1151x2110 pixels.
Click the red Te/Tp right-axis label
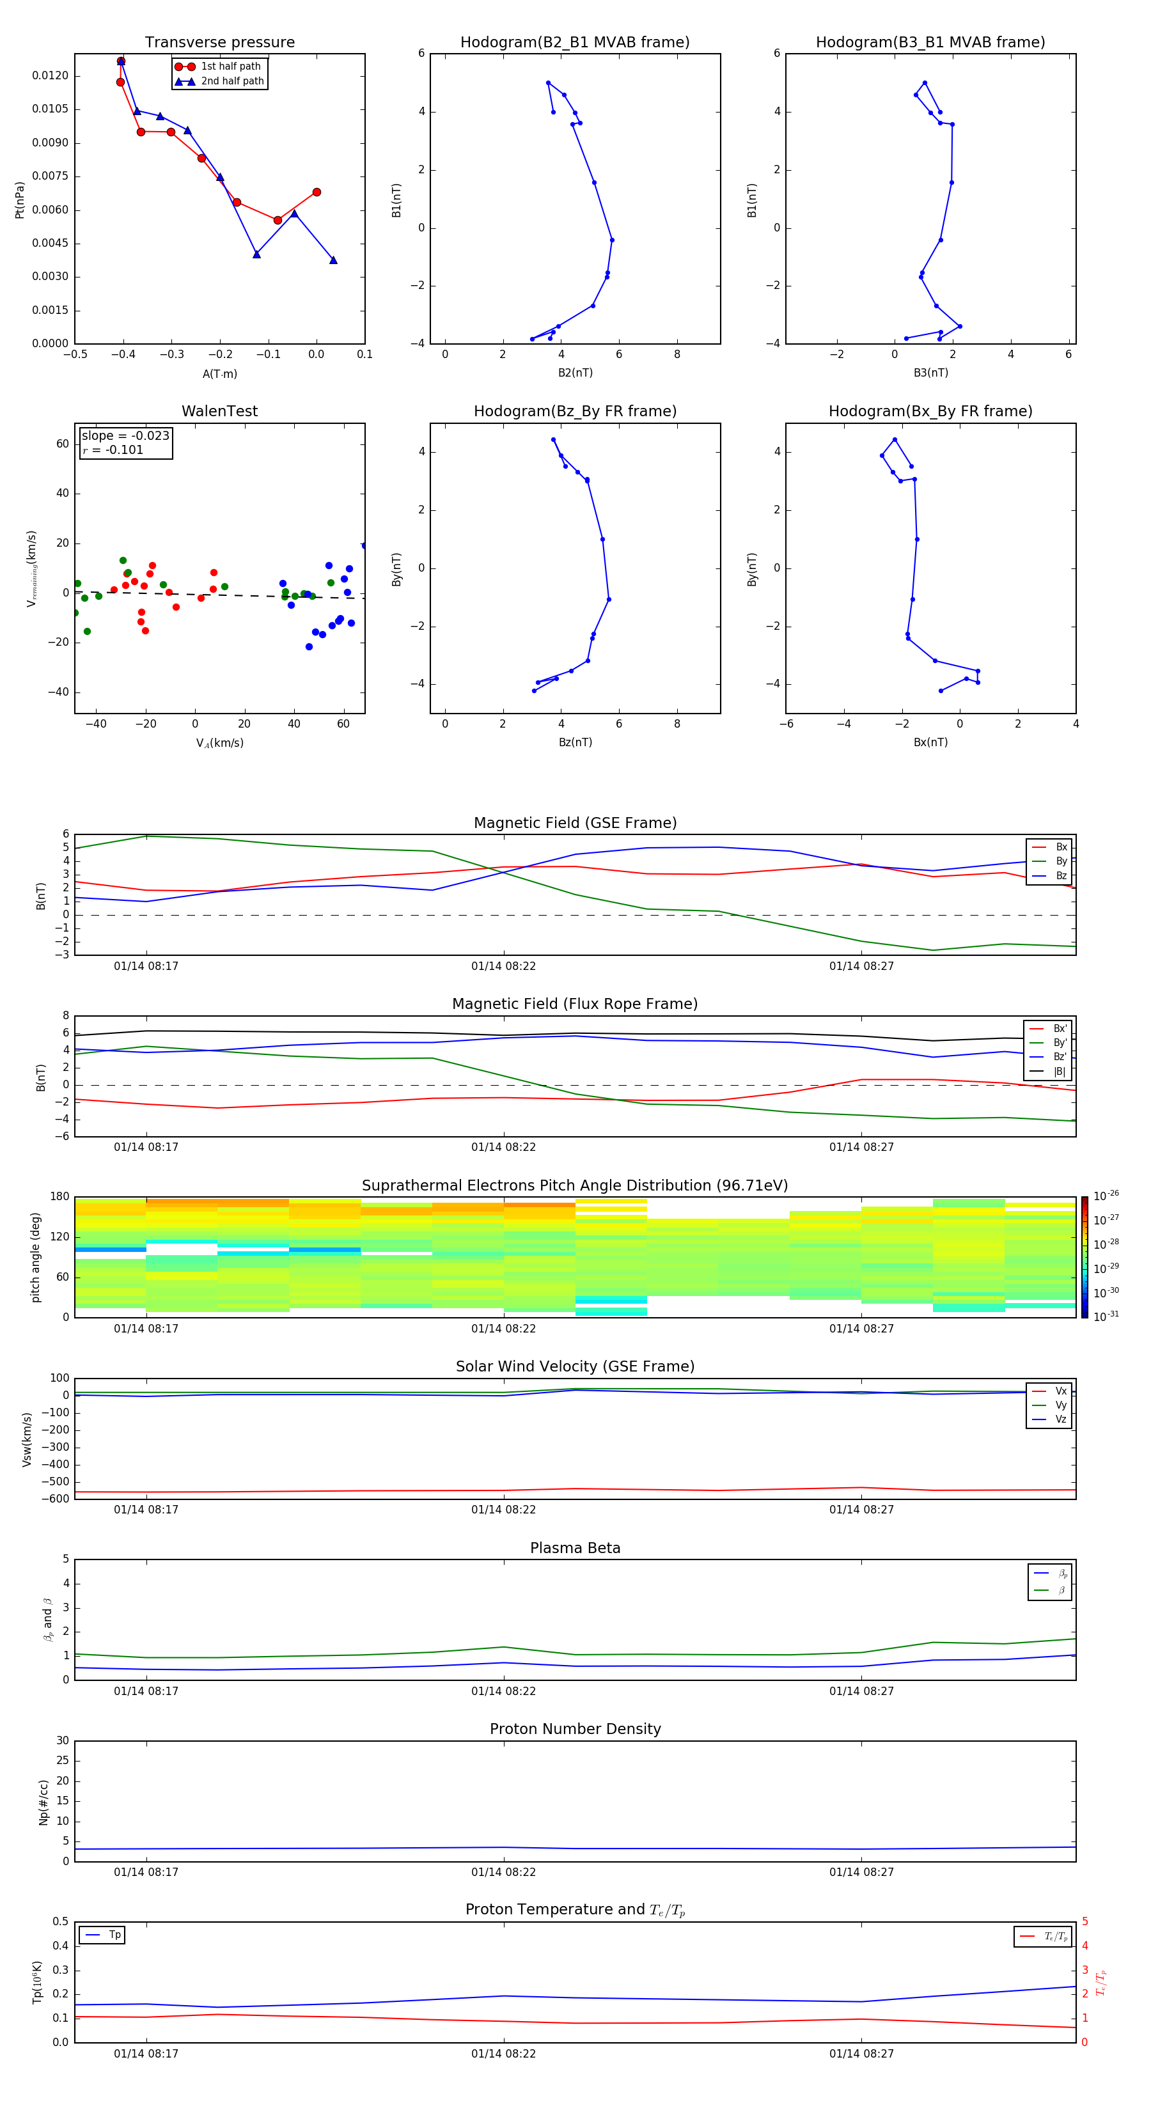1101,1982
